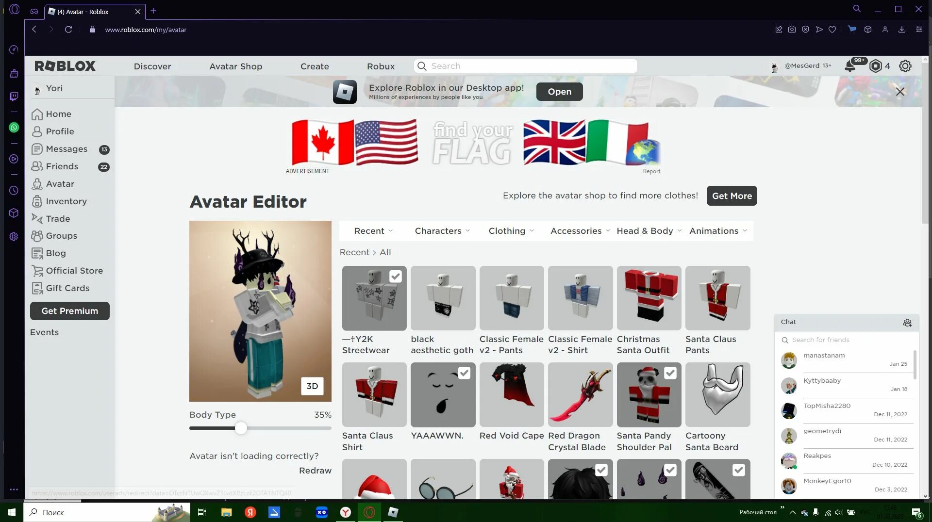Click the Redraw link

[315, 471]
